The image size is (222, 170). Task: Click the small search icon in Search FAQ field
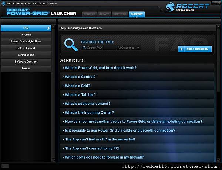[x=84, y=48]
